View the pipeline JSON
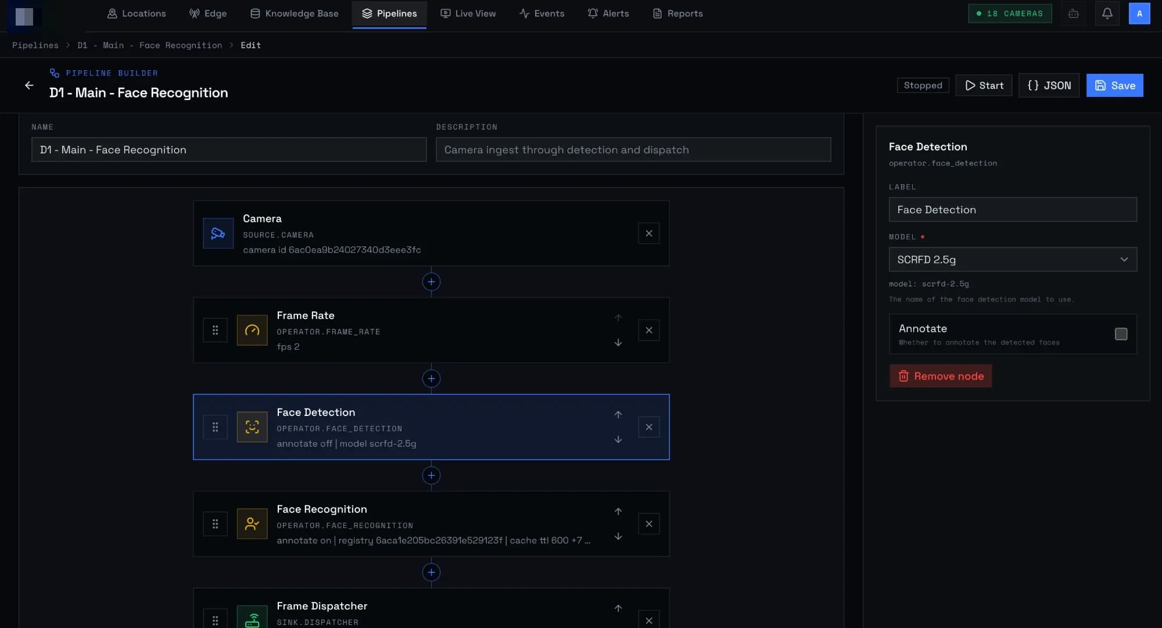The height and width of the screenshot is (628, 1162). click(x=1049, y=85)
